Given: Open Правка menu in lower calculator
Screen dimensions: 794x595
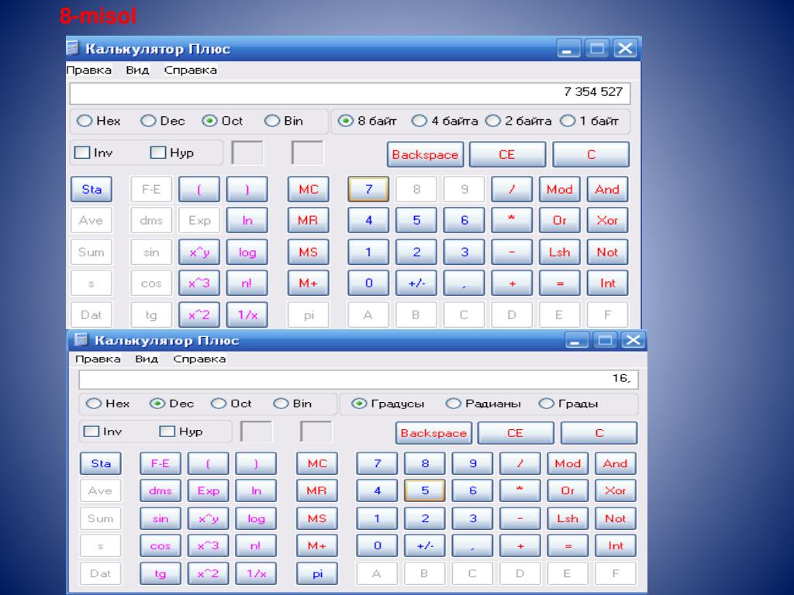Looking at the screenshot, I should (x=98, y=359).
